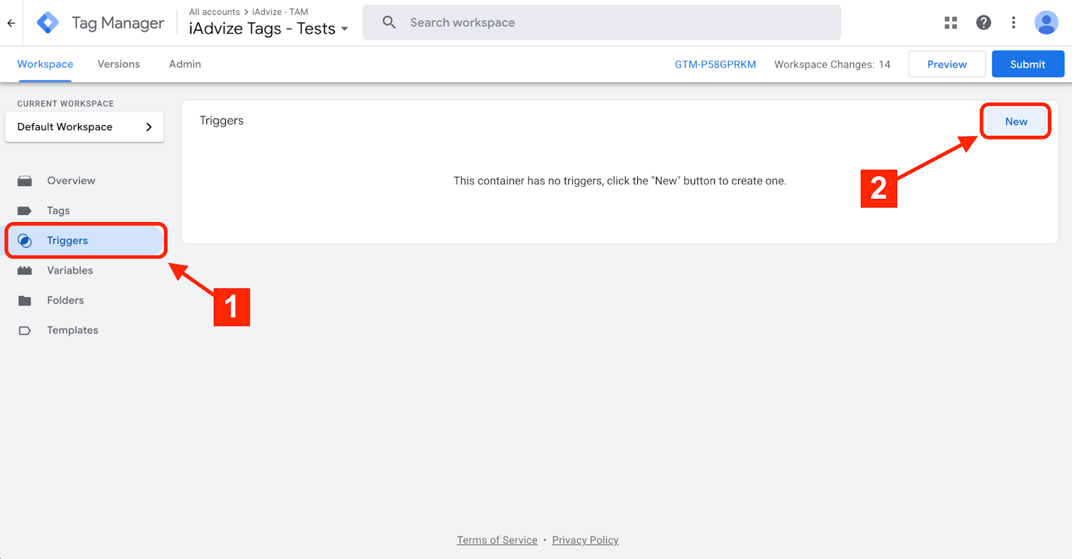1072x559 pixels.
Task: Switch to the Admin tab
Action: (x=185, y=64)
